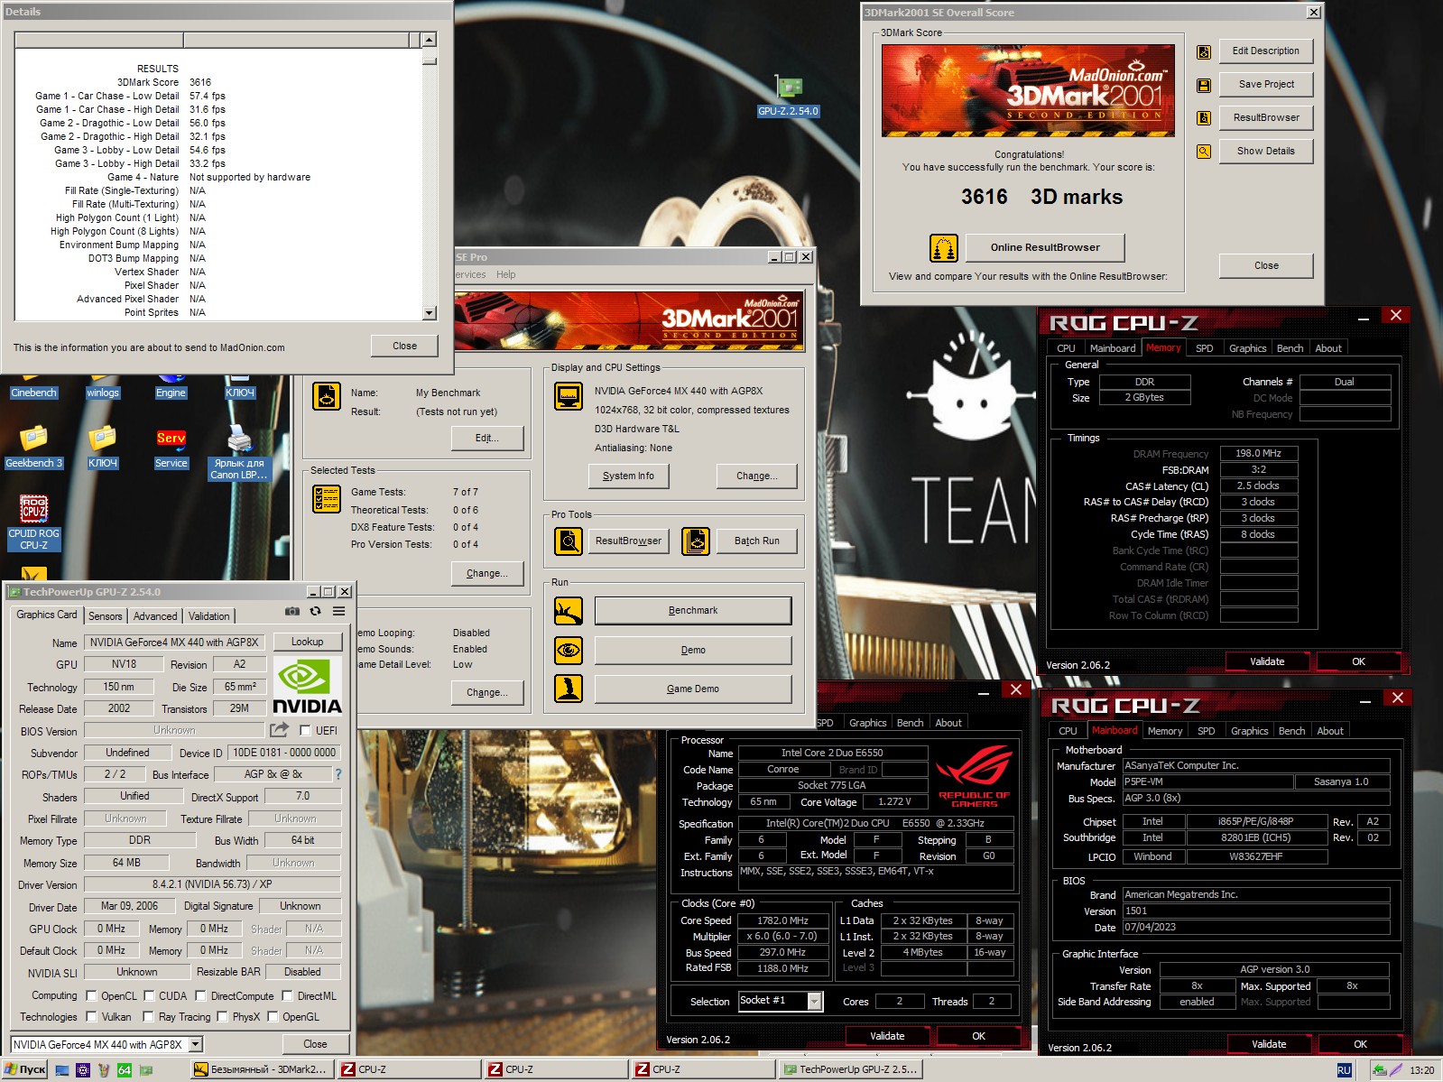Click the NVIDIA logo in GPU-Z
1443x1082 pixels.
point(307,687)
